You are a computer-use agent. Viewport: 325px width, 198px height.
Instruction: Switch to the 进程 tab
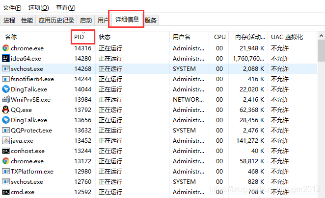tap(9, 20)
